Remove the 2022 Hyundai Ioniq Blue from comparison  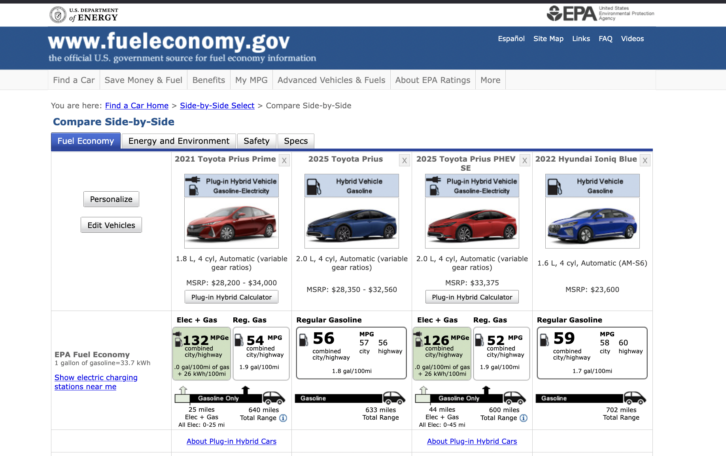645,160
